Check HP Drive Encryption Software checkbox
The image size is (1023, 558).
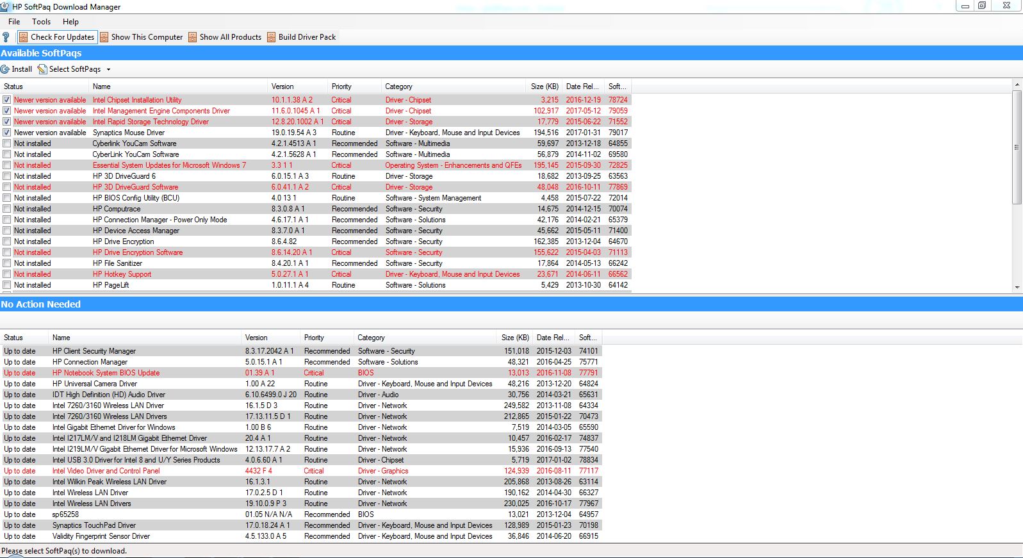[x=7, y=252]
